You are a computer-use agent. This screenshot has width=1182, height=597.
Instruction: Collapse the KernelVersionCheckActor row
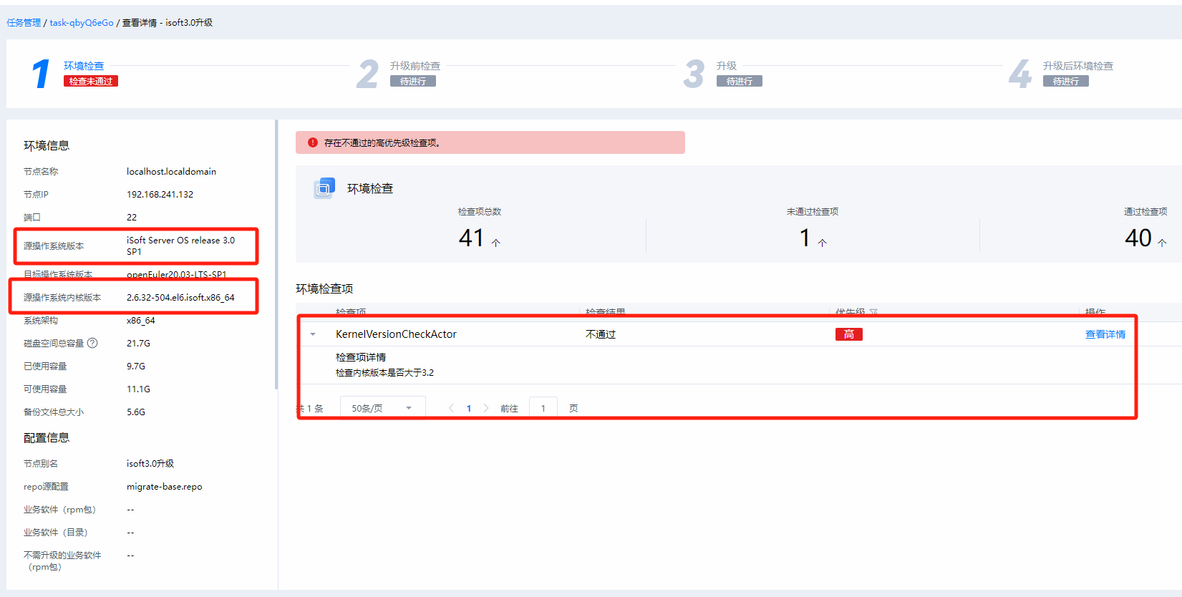click(313, 334)
